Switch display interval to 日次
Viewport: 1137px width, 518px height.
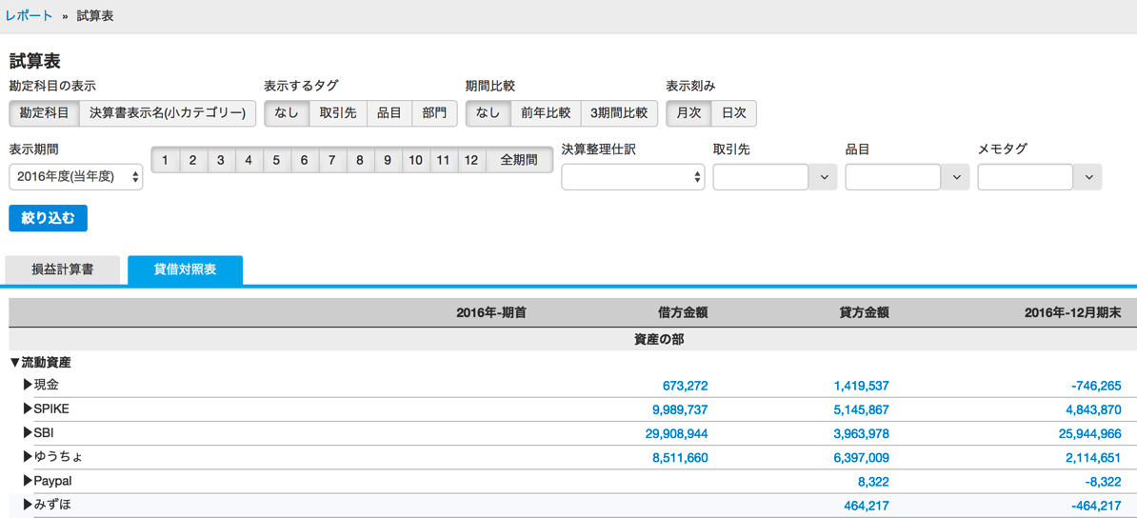(734, 114)
